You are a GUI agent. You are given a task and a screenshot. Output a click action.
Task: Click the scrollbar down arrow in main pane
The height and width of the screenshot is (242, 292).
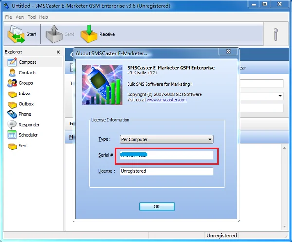[x=284, y=227]
